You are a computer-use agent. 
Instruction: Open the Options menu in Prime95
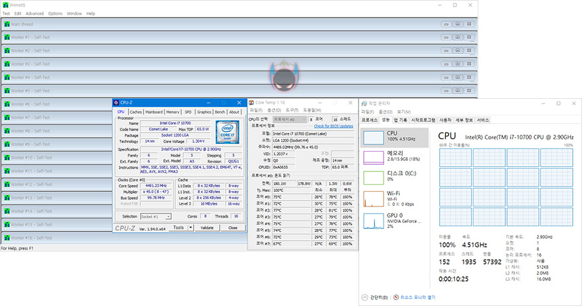pyautogui.click(x=55, y=14)
